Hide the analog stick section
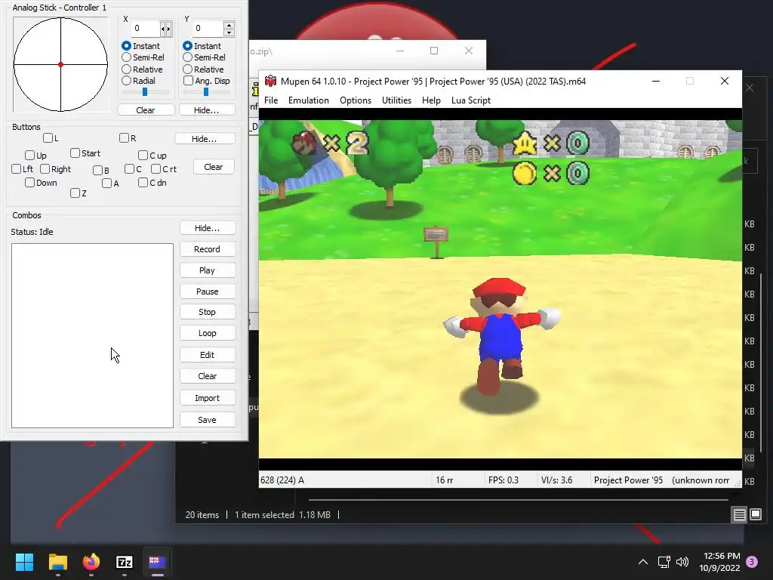The image size is (773, 580). tap(207, 110)
